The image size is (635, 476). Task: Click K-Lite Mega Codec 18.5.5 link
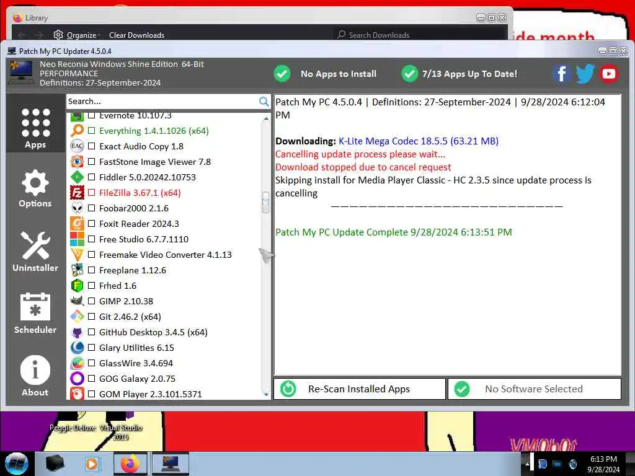point(419,141)
